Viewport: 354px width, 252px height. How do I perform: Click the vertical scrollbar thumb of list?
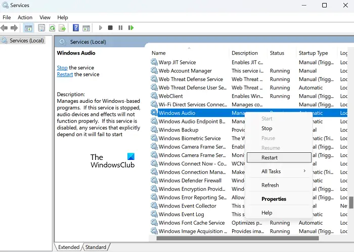351,202
